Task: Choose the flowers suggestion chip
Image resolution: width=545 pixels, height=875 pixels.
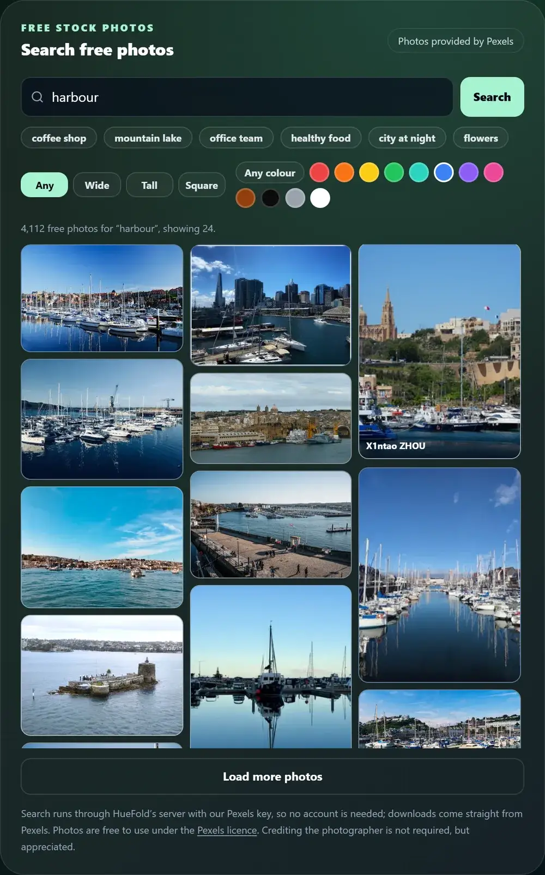Action: (481, 138)
